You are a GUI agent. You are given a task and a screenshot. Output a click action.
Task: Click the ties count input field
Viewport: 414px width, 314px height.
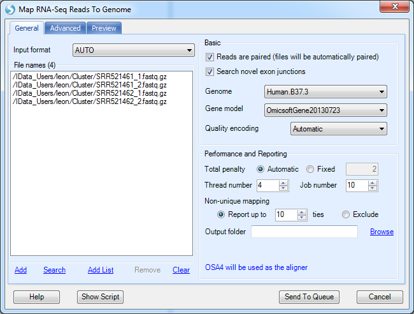coord(286,215)
